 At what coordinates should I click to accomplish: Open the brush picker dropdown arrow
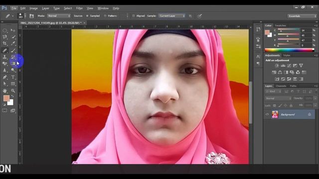[x=25, y=16]
